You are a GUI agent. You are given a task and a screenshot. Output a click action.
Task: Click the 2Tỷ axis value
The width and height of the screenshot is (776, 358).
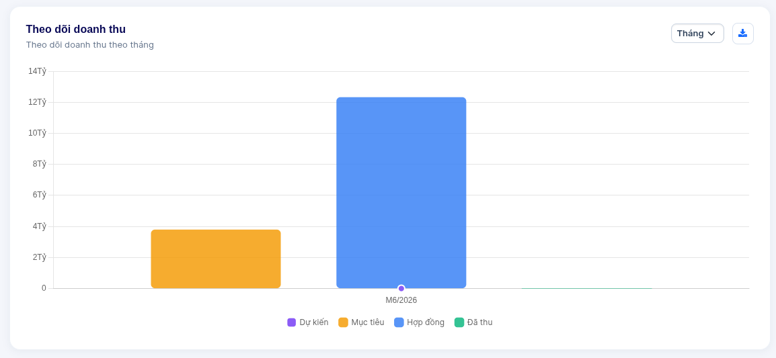click(x=40, y=257)
